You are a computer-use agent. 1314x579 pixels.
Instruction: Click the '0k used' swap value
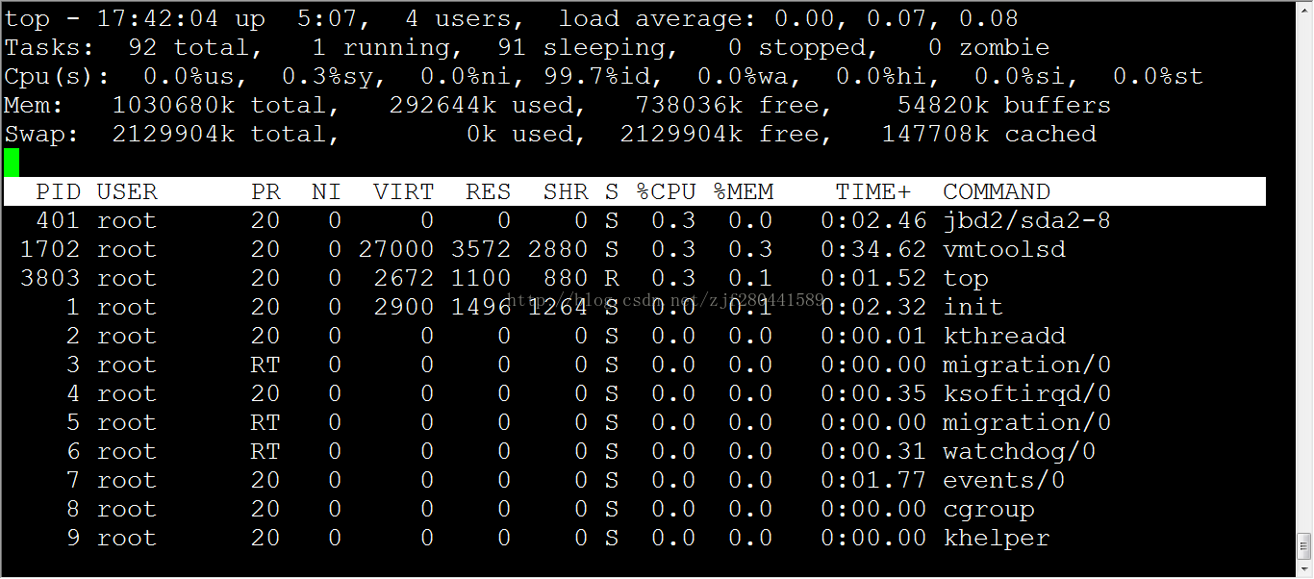[x=519, y=134]
